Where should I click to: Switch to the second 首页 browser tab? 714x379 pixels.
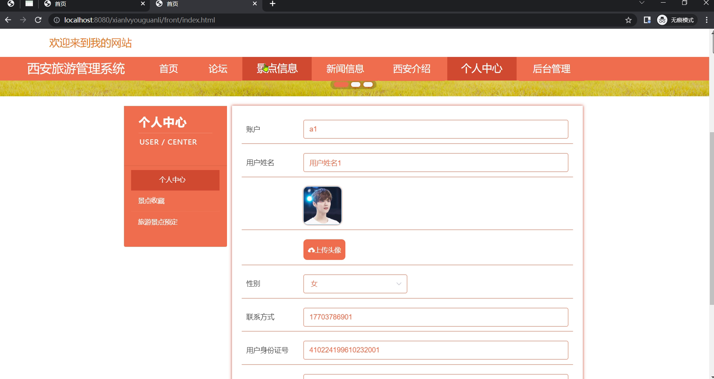(206, 4)
